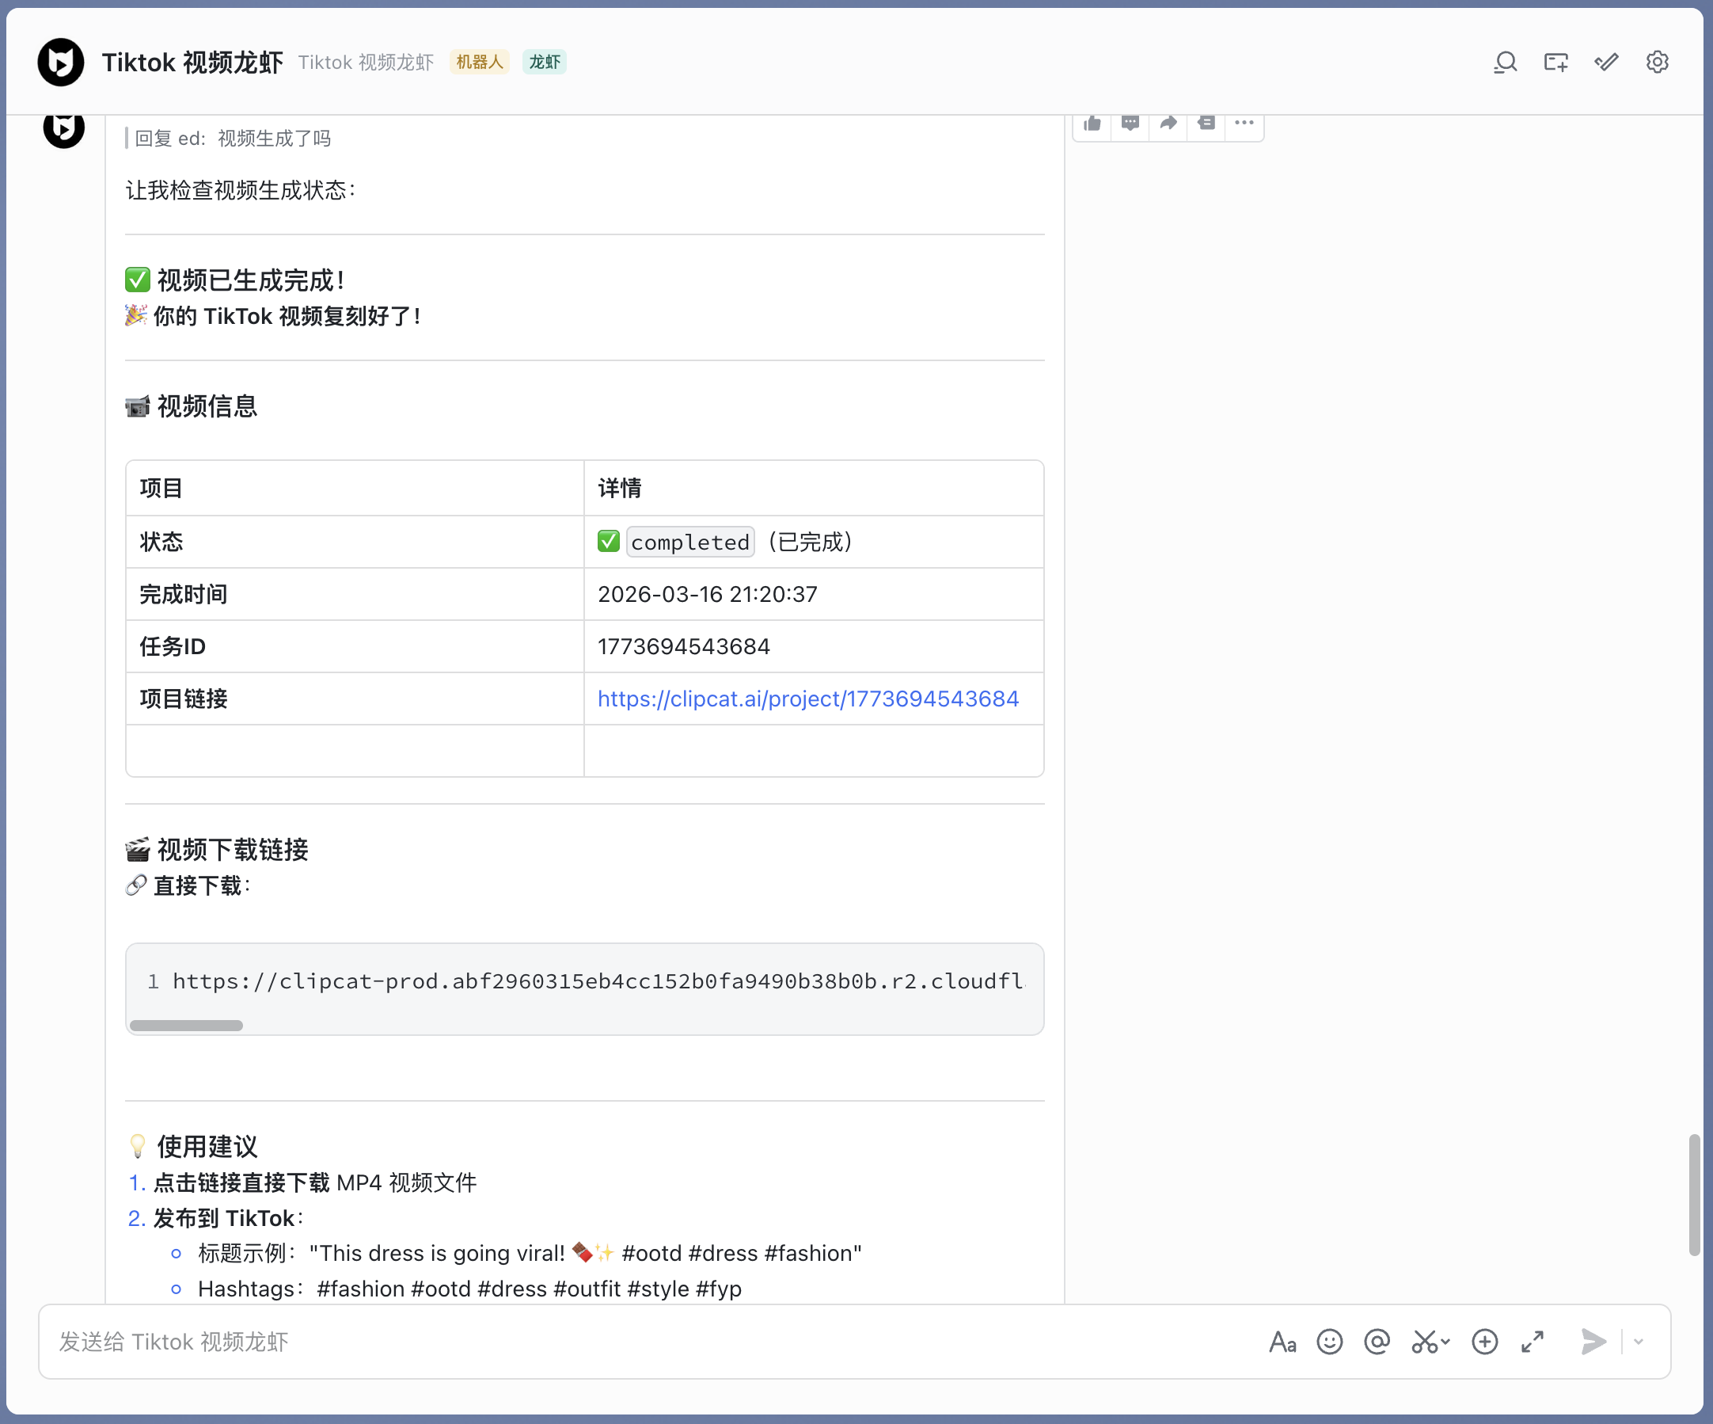Reply in thread via speech-bubble icon

1130,124
